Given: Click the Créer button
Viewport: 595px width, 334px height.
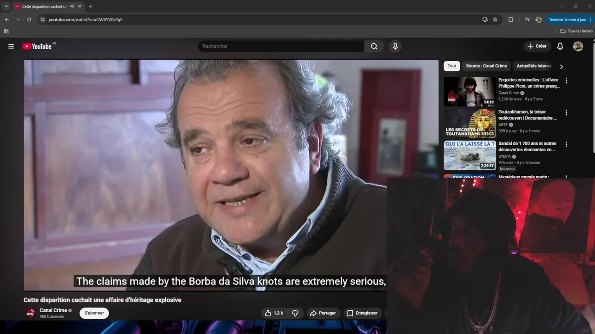Looking at the screenshot, I should point(537,46).
